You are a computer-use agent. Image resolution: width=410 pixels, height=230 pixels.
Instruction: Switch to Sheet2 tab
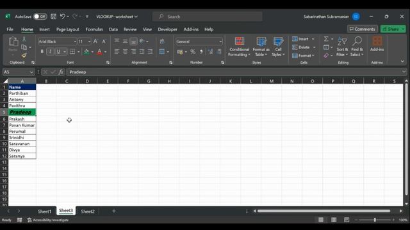tap(88, 211)
